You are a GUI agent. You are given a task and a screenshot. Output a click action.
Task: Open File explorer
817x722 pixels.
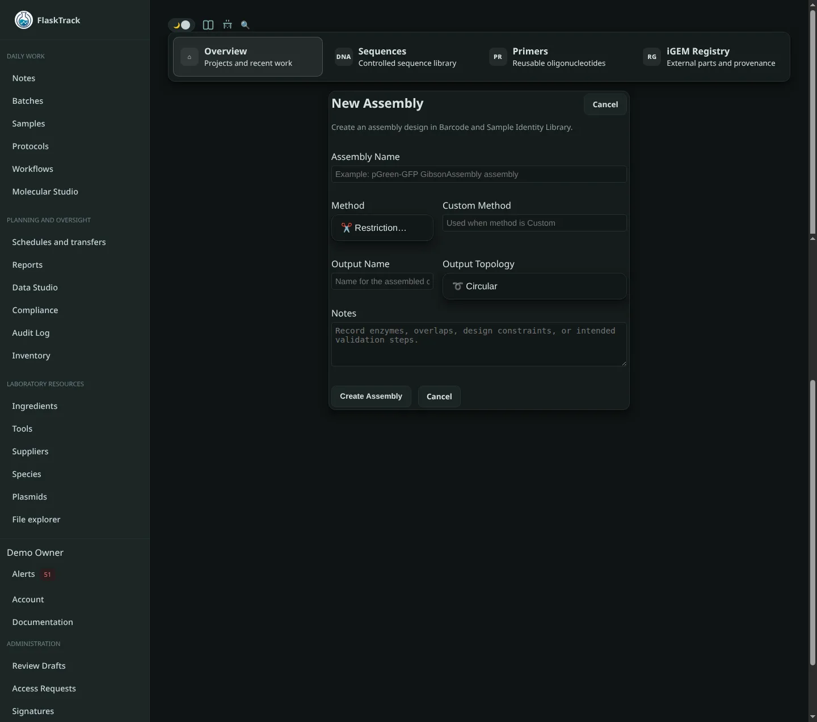click(x=36, y=520)
